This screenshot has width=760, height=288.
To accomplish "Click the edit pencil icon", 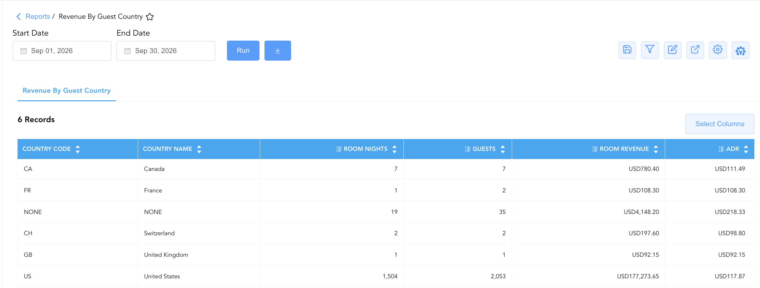I will [x=673, y=50].
